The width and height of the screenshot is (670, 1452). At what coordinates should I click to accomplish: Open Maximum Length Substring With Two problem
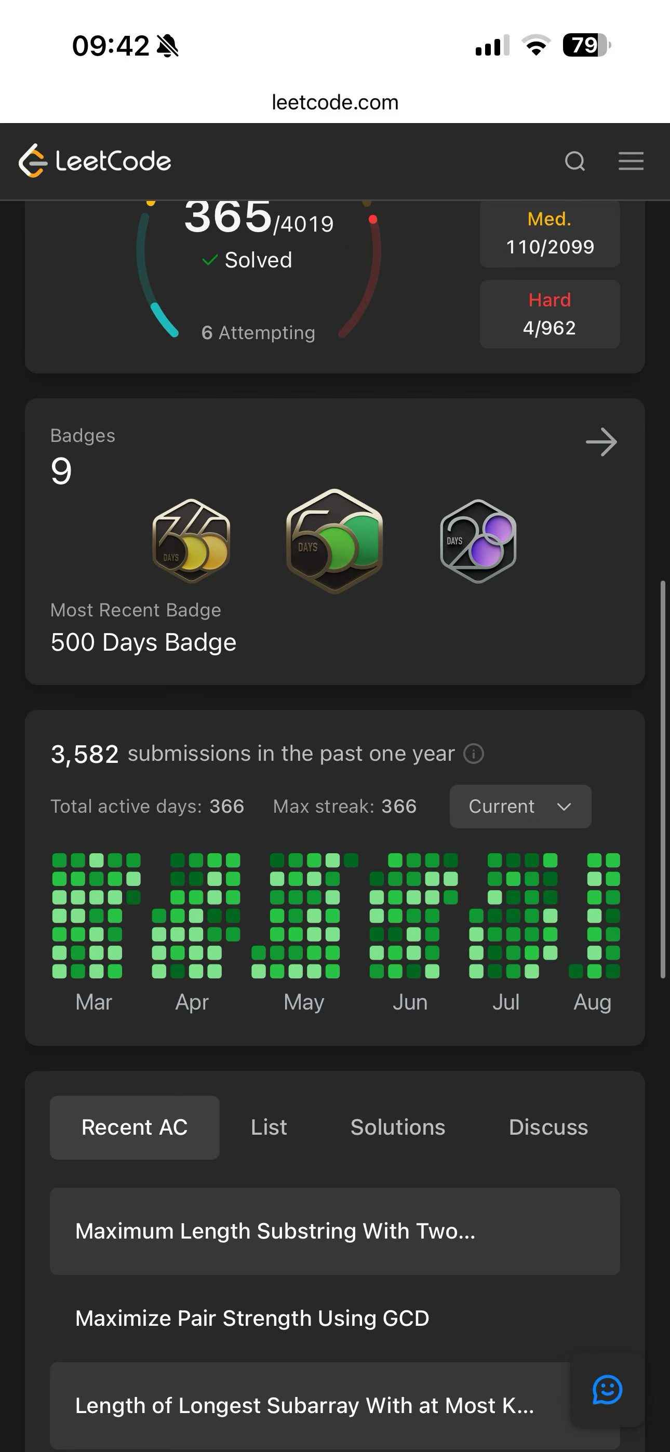[334, 1231]
